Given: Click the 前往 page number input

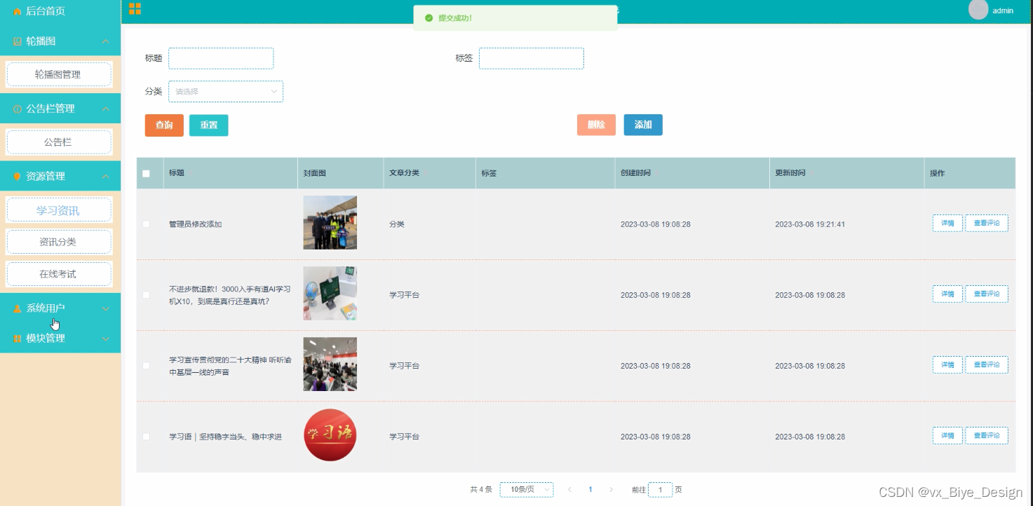Looking at the screenshot, I should [x=661, y=489].
